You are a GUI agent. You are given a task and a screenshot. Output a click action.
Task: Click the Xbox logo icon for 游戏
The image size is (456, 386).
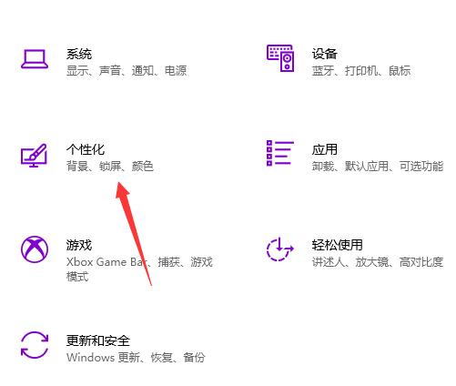[x=35, y=249]
